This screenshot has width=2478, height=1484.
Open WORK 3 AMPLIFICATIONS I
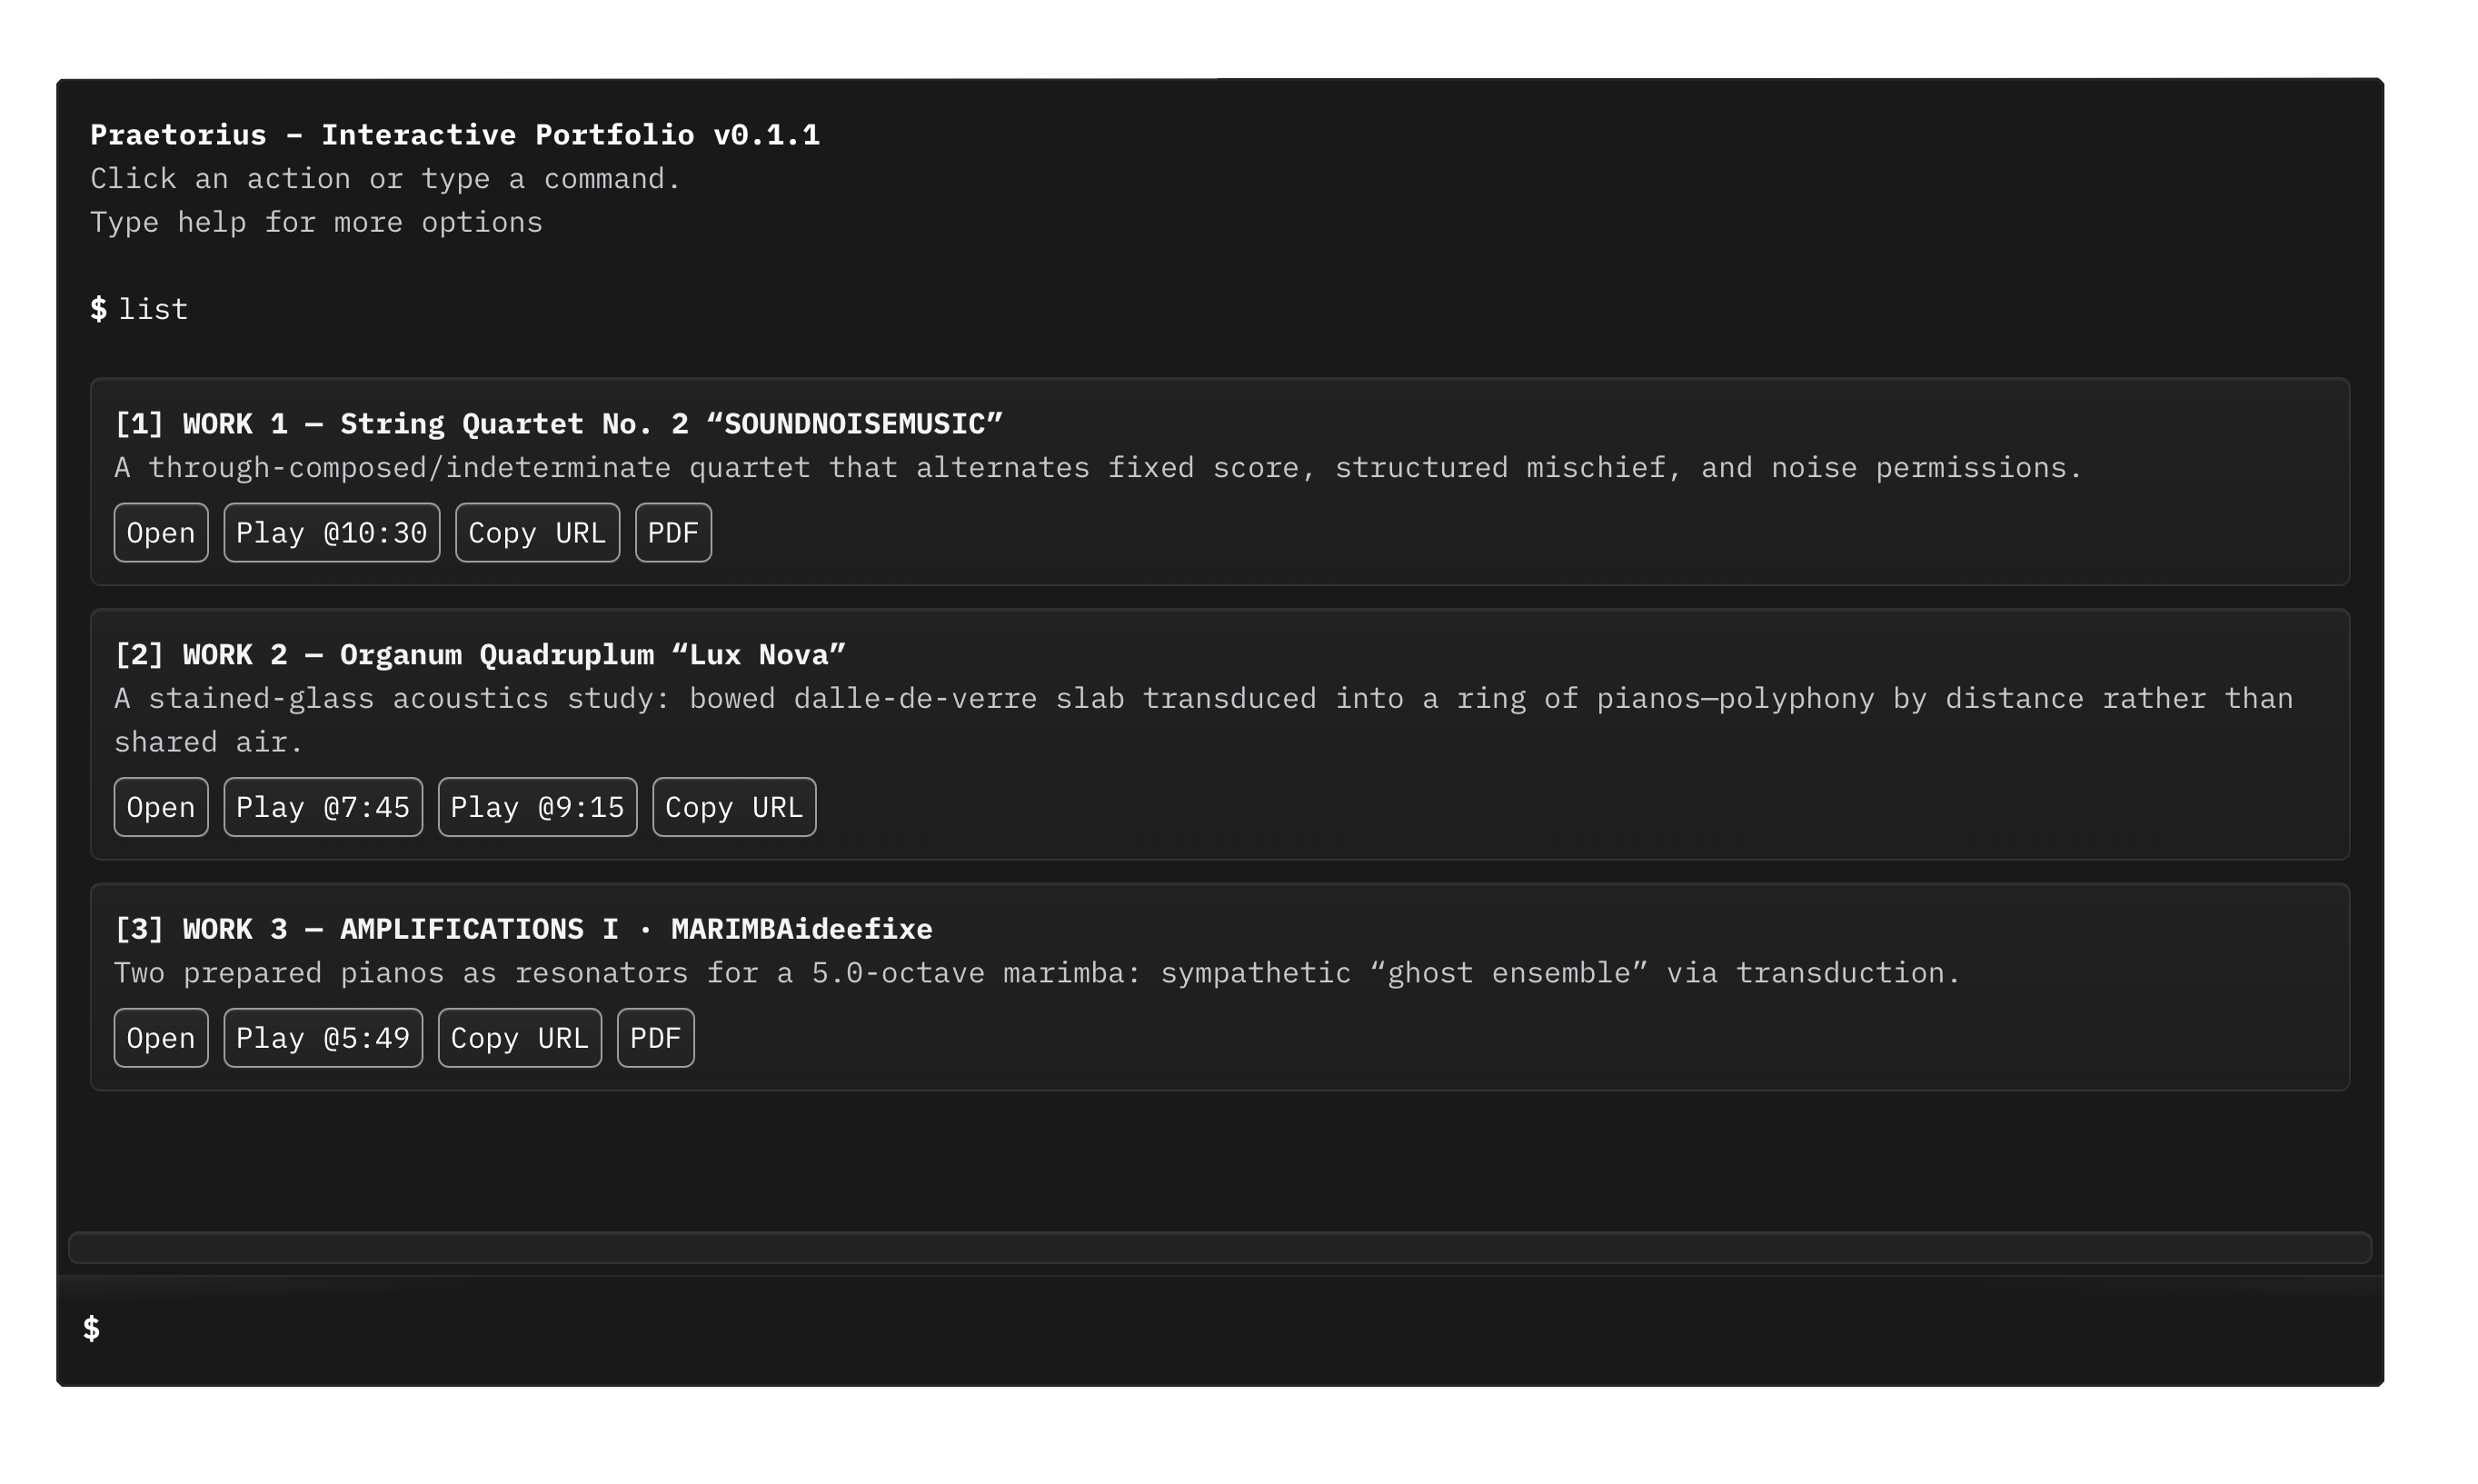point(161,1038)
